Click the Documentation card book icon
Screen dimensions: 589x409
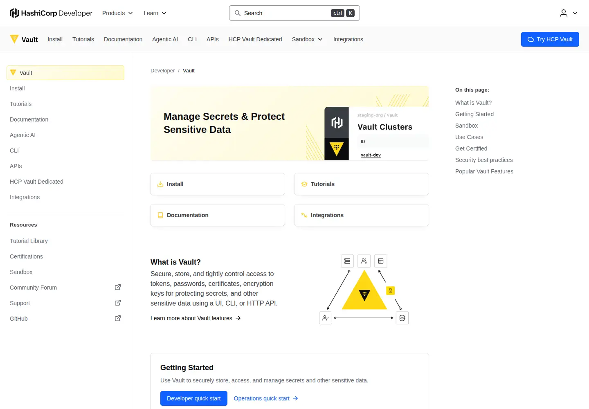click(x=160, y=215)
